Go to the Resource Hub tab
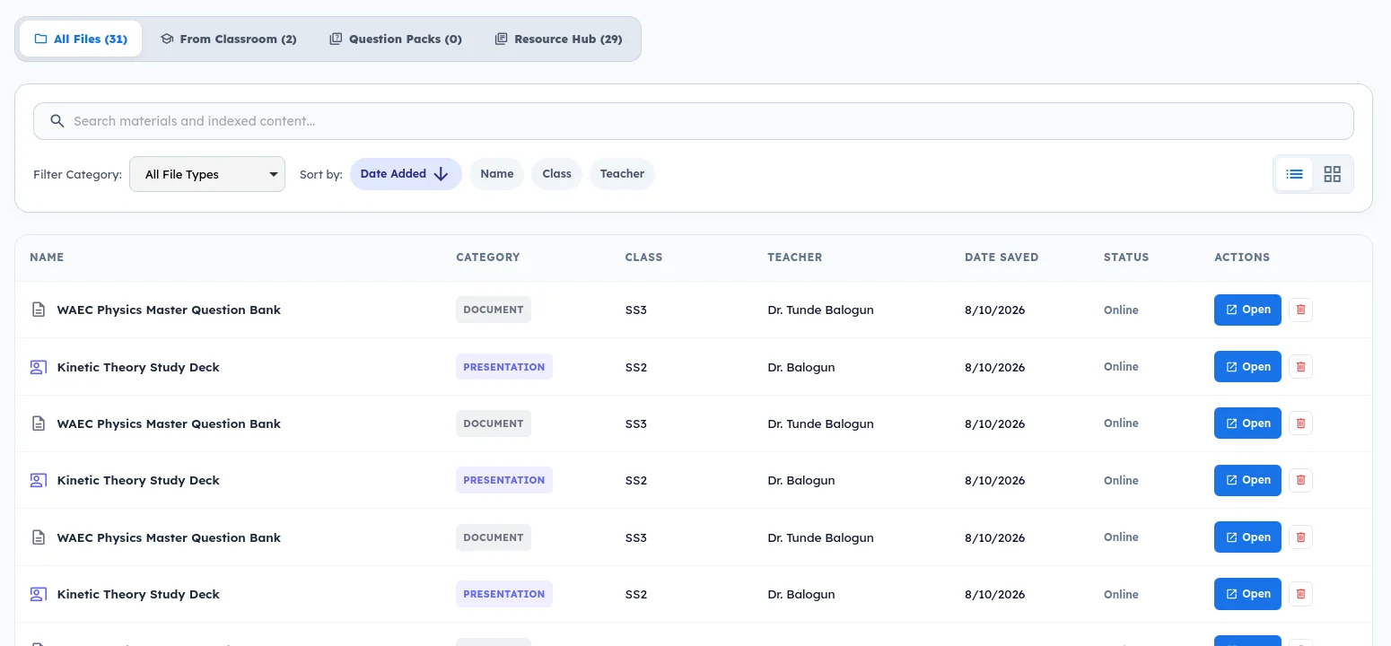Image resolution: width=1391 pixels, height=646 pixels. (558, 39)
